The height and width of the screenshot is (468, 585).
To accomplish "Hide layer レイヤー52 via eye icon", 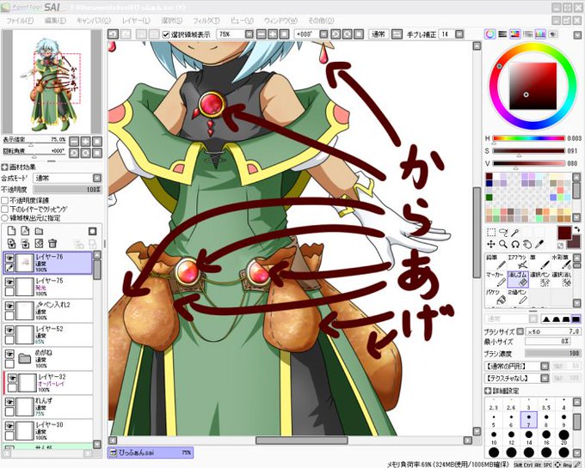I will 9,331.
